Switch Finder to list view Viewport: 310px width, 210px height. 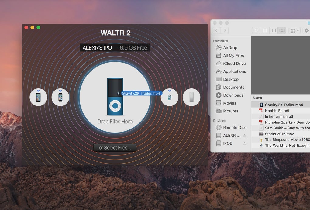point(265,30)
